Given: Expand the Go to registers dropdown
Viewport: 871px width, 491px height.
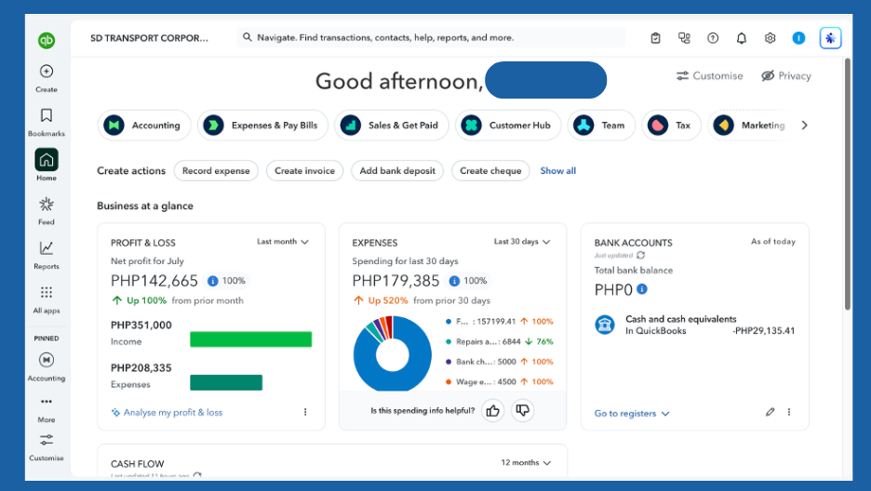Looking at the screenshot, I should coord(632,413).
